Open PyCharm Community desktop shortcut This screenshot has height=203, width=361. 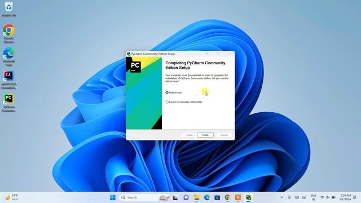[9, 103]
